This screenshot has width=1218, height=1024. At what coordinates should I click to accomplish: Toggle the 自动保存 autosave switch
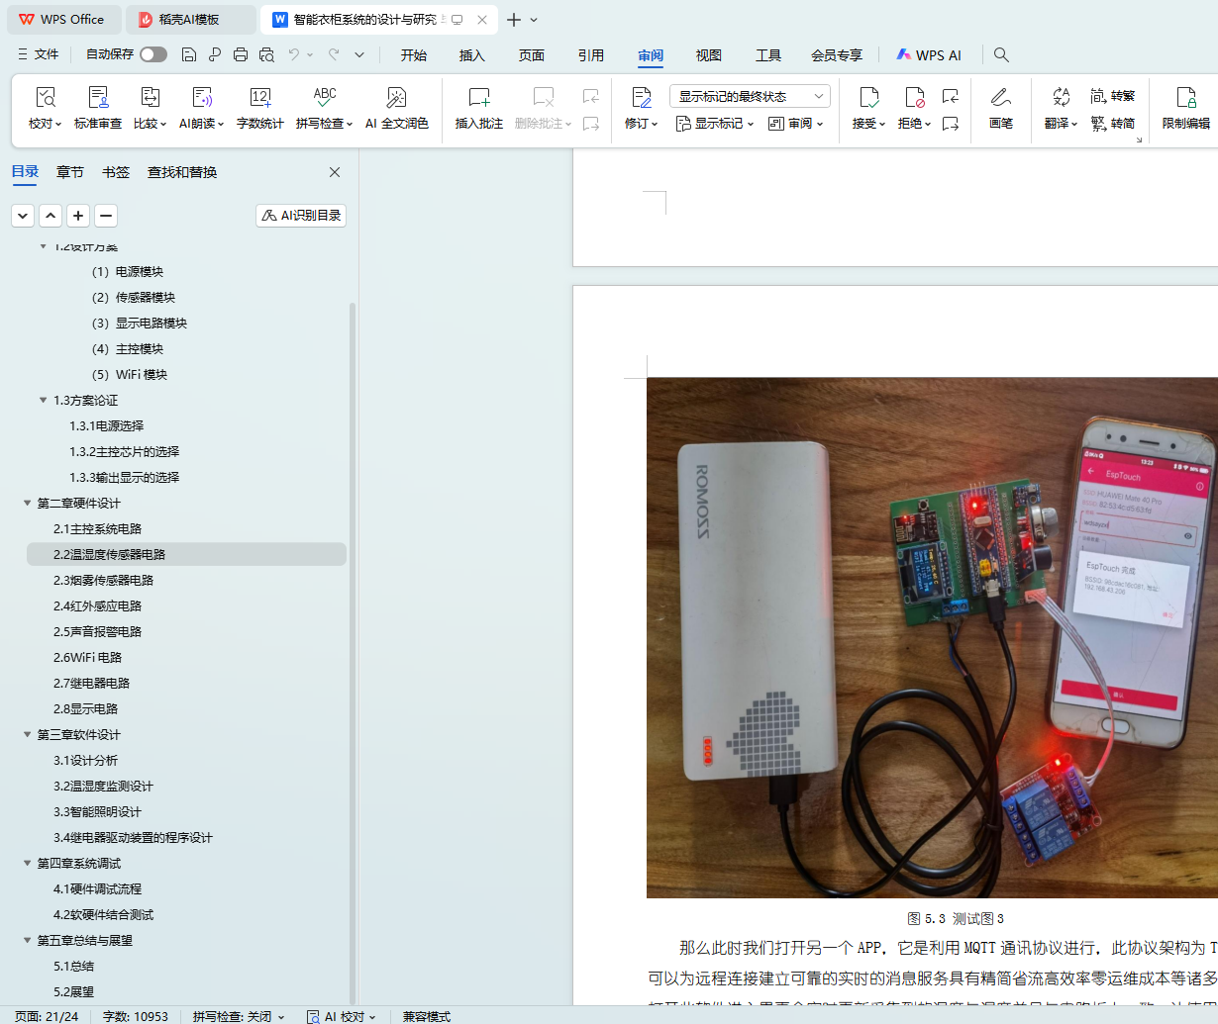(153, 54)
